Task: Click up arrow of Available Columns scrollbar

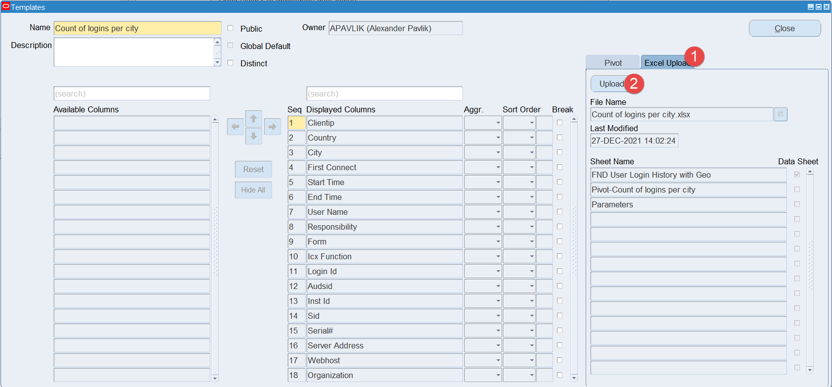Action: [x=215, y=120]
